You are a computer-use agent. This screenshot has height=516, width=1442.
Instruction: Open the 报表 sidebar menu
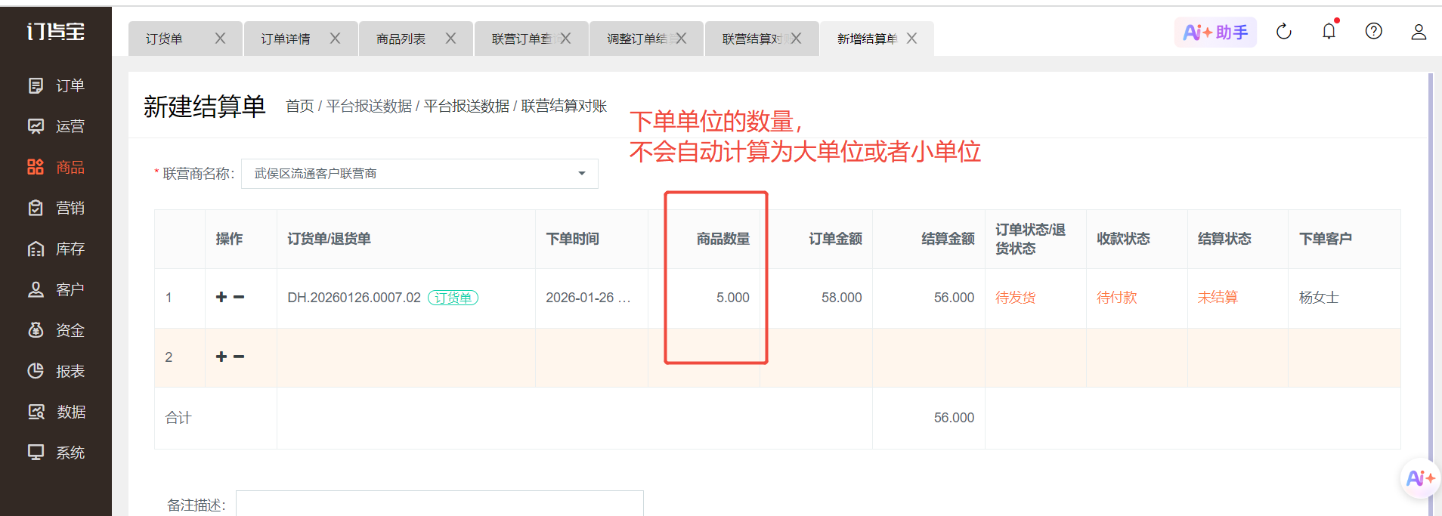click(56, 371)
